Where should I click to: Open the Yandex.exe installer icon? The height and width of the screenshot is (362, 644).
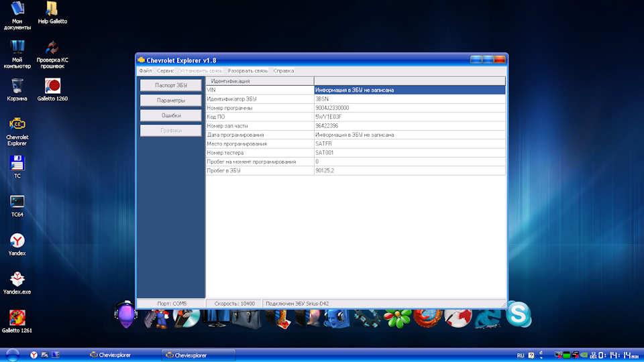(x=17, y=283)
